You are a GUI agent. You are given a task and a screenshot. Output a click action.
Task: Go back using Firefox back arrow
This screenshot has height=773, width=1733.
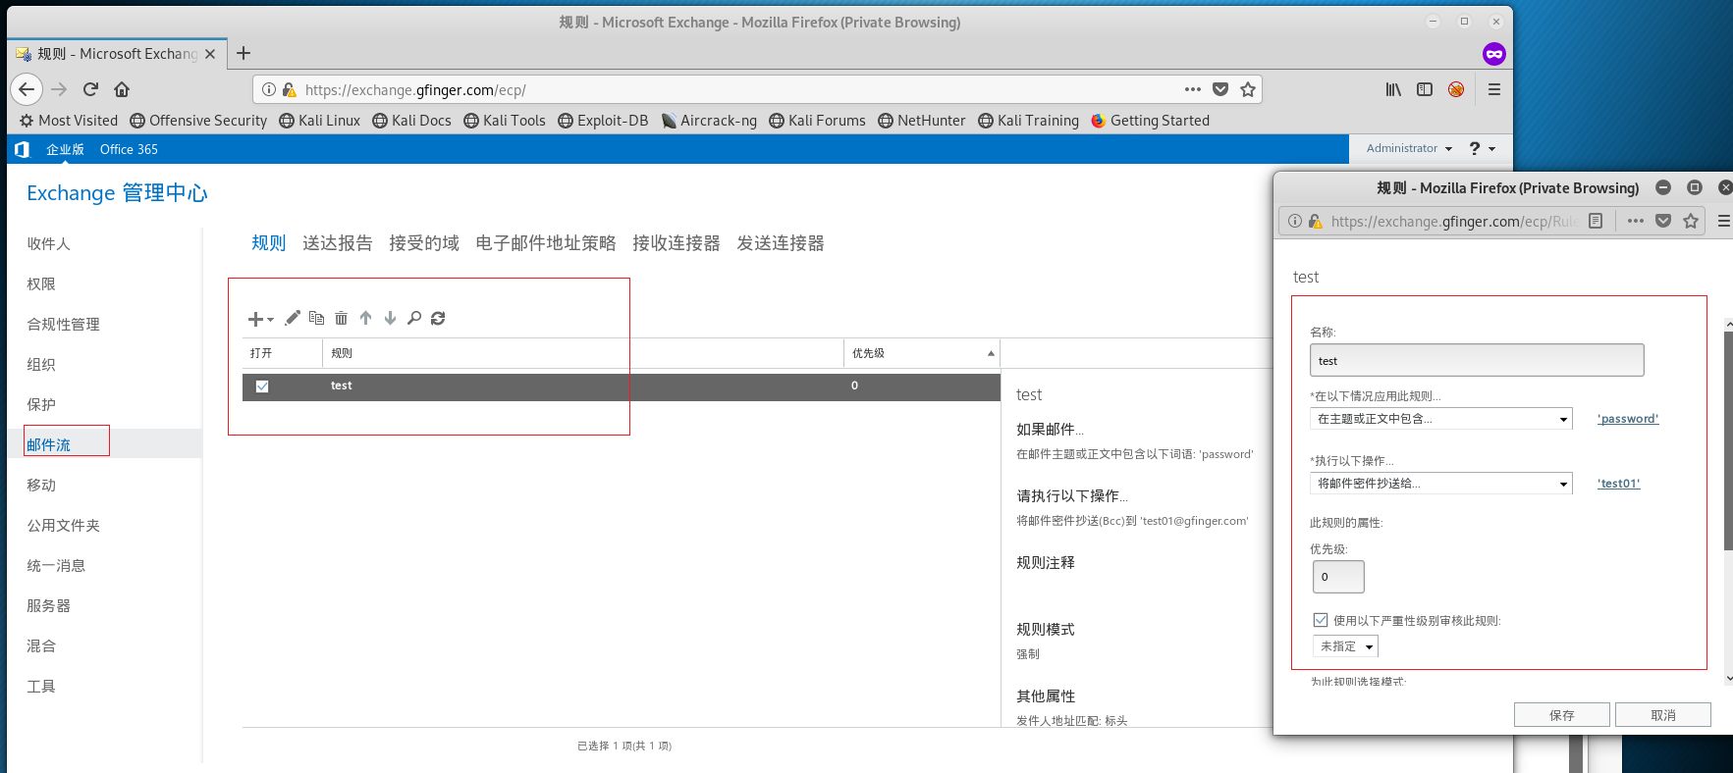[27, 89]
